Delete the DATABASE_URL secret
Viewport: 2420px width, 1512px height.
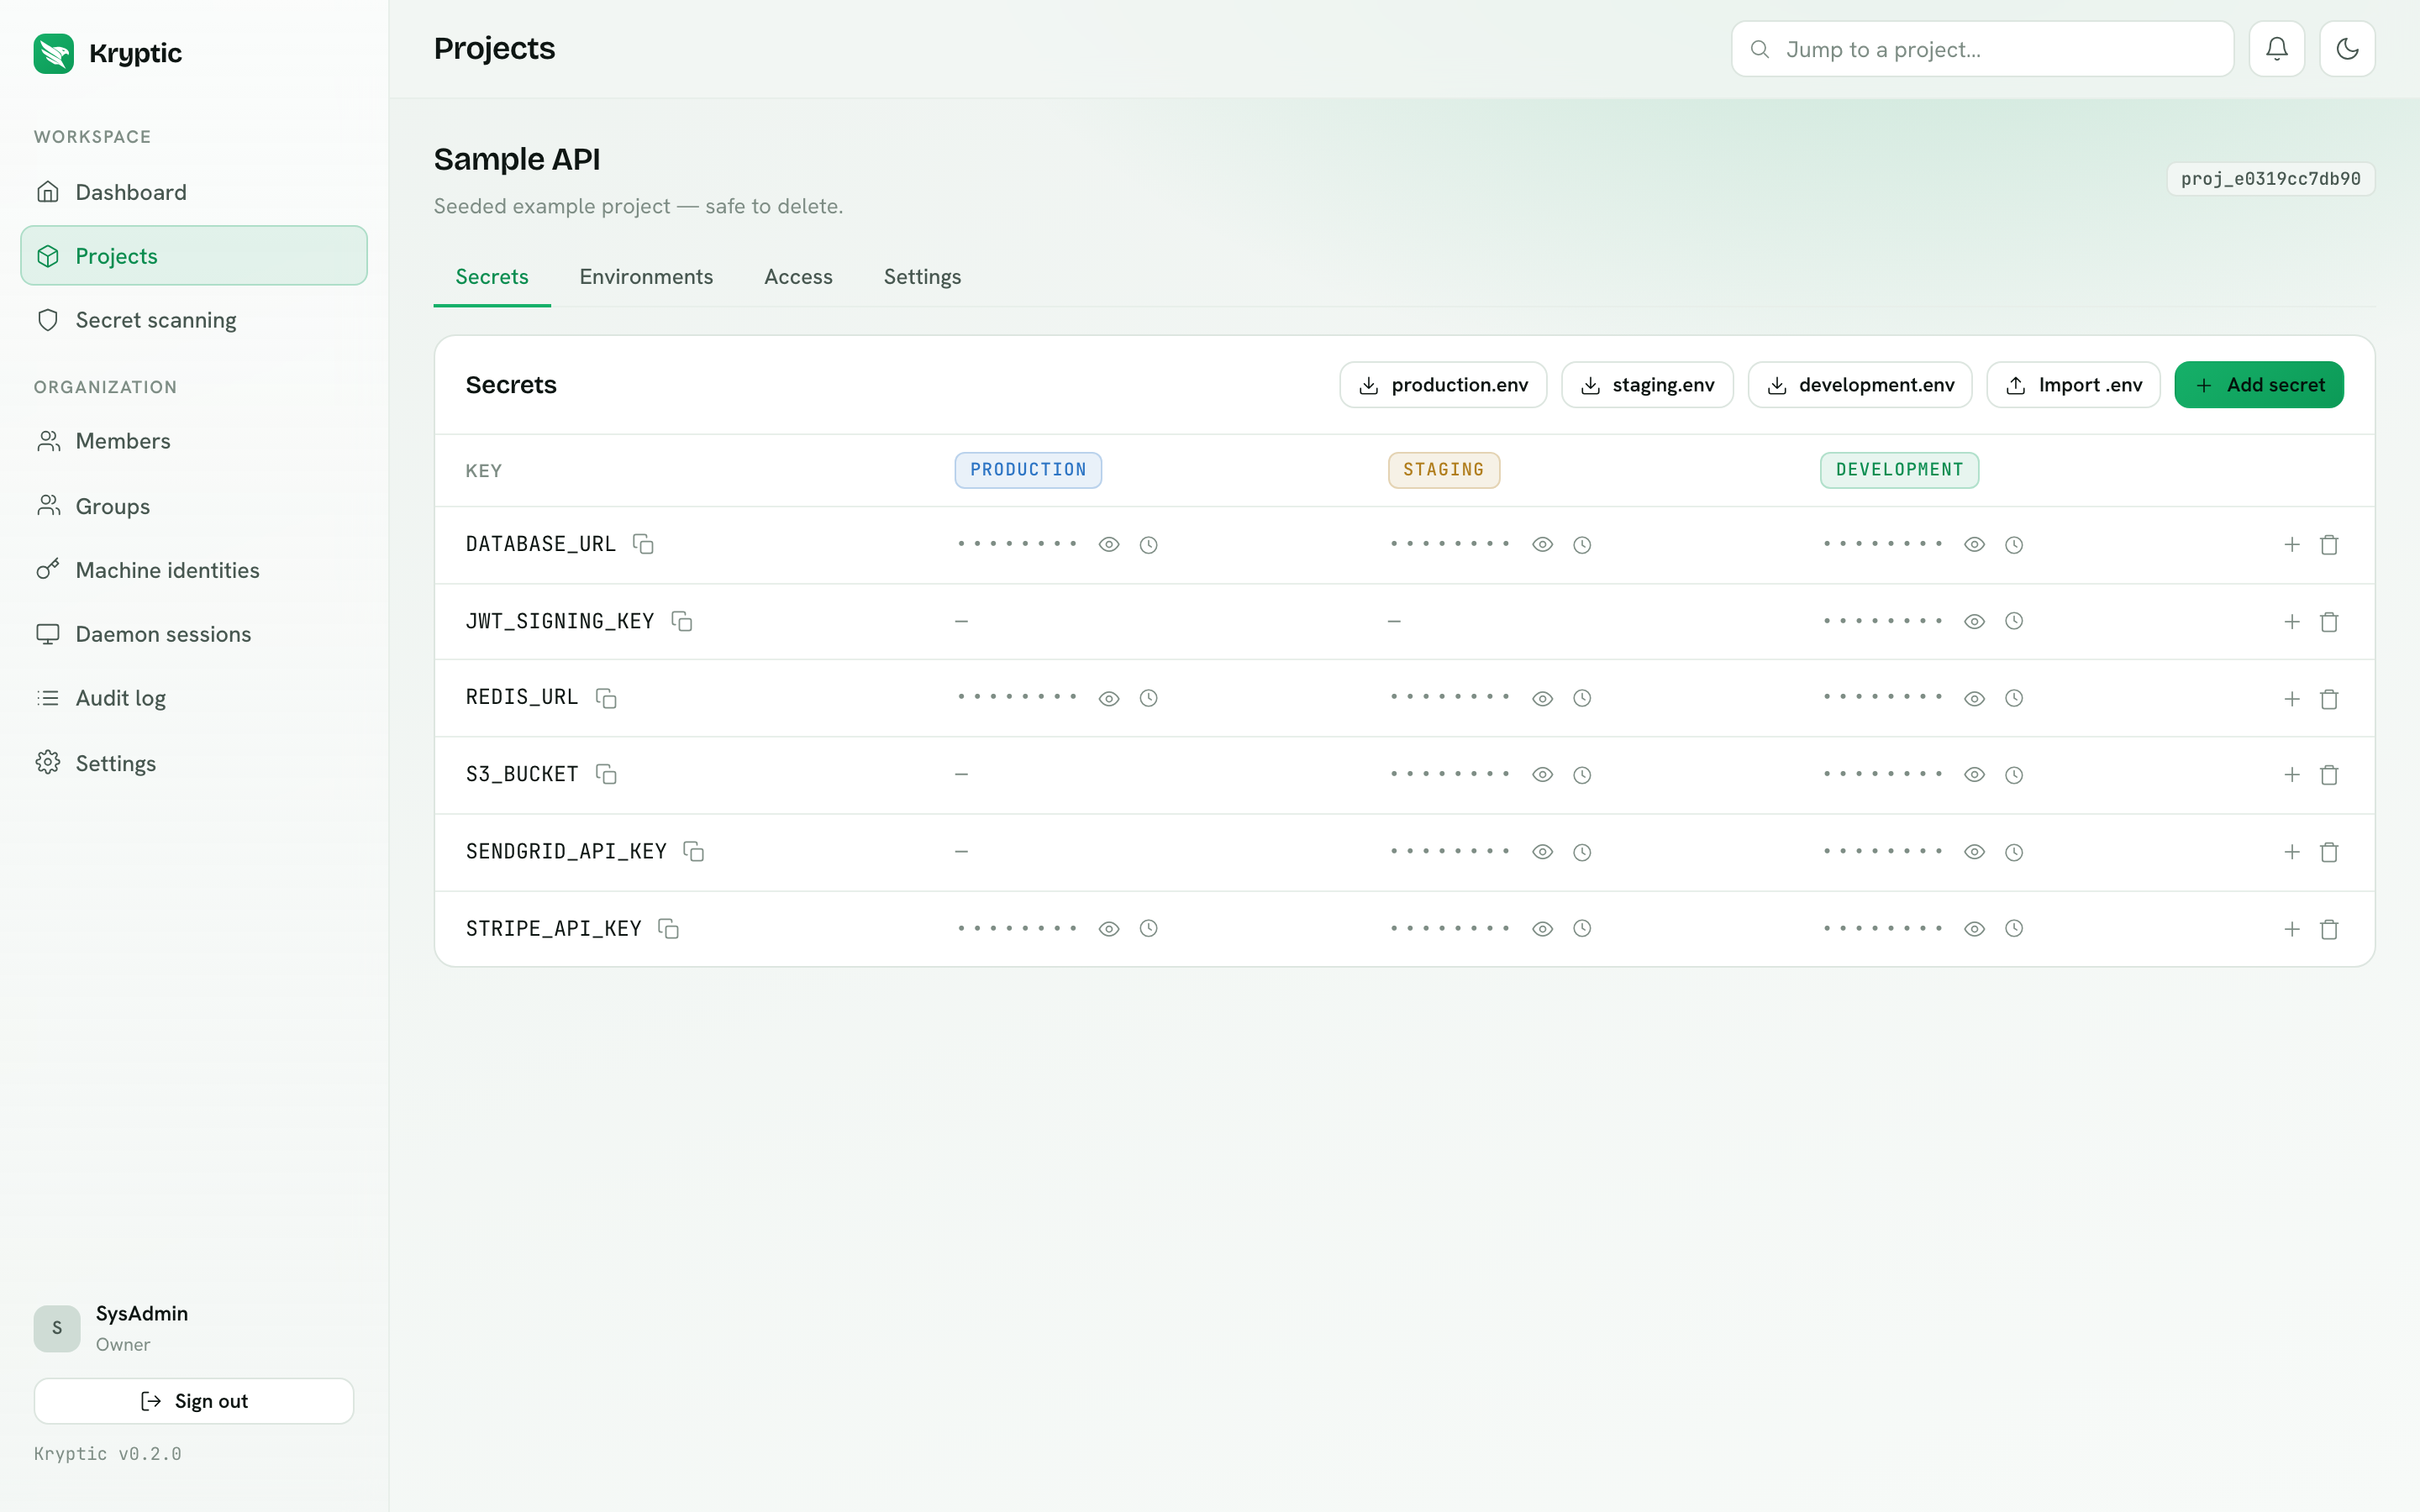pos(2329,545)
